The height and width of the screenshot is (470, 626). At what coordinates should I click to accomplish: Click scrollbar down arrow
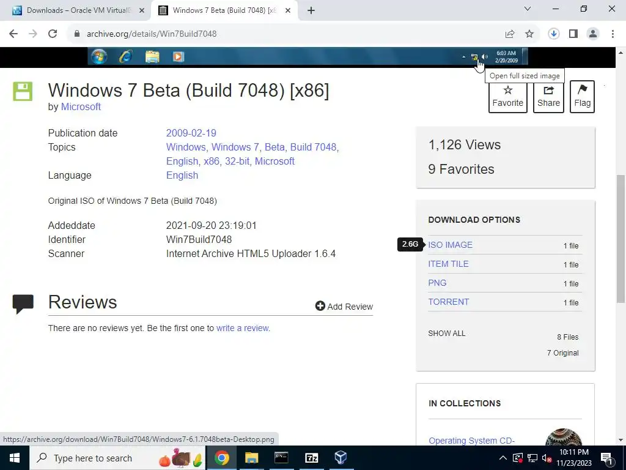621,440
